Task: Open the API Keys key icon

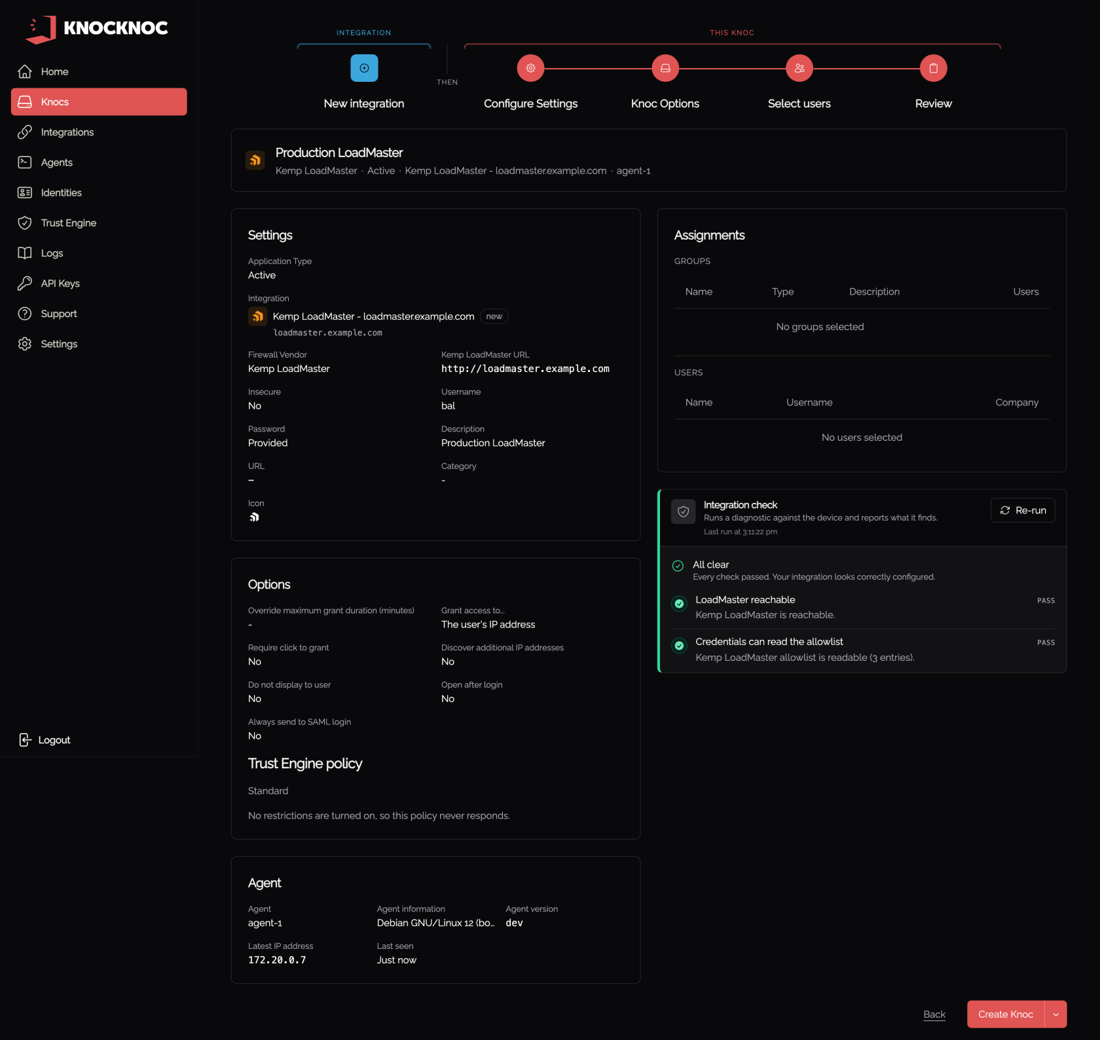Action: coord(25,284)
